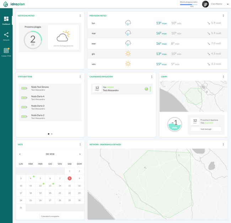Screen dimensions: 231x223
Task: Click the Work progress daily bar
Action: click(x=189, y=5)
